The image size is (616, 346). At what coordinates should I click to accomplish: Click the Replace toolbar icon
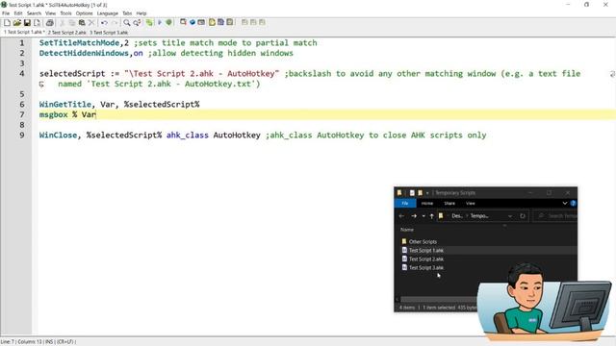click(x=137, y=23)
